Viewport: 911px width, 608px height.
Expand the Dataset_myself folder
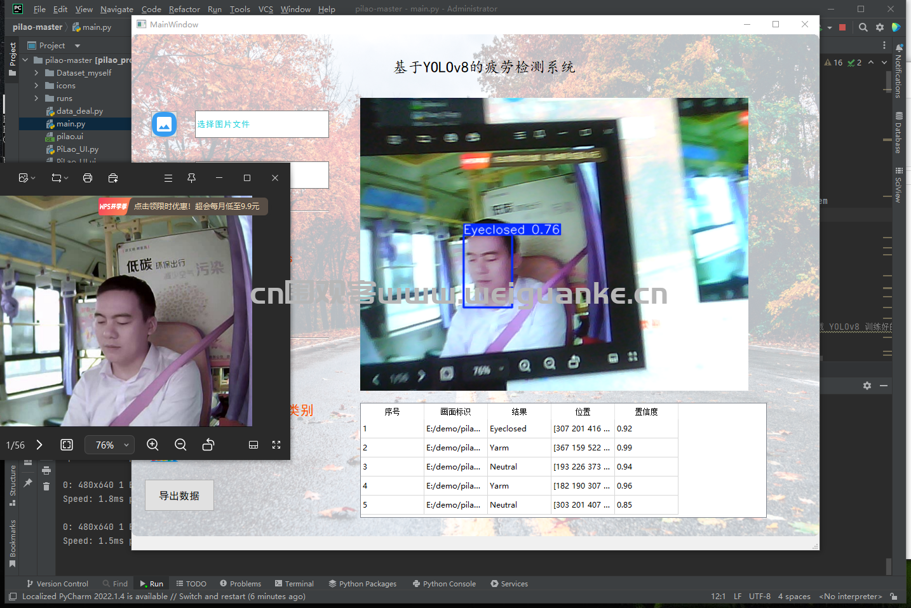pyautogui.click(x=36, y=73)
